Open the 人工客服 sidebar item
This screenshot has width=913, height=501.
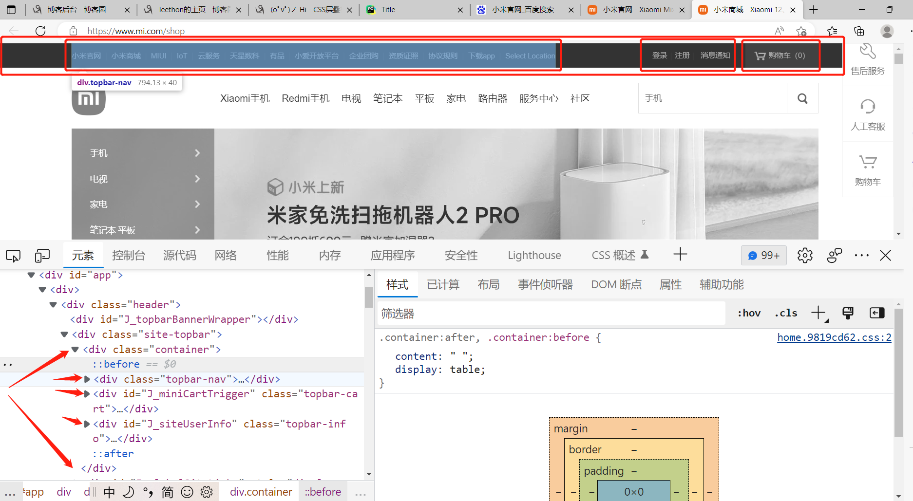[x=868, y=115]
